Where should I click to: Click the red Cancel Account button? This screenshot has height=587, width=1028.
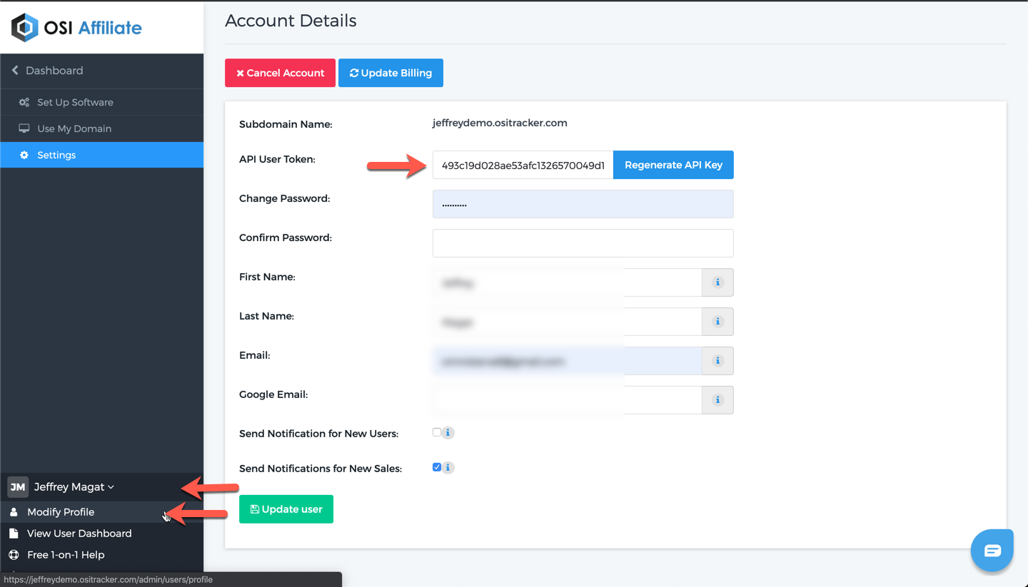[280, 73]
